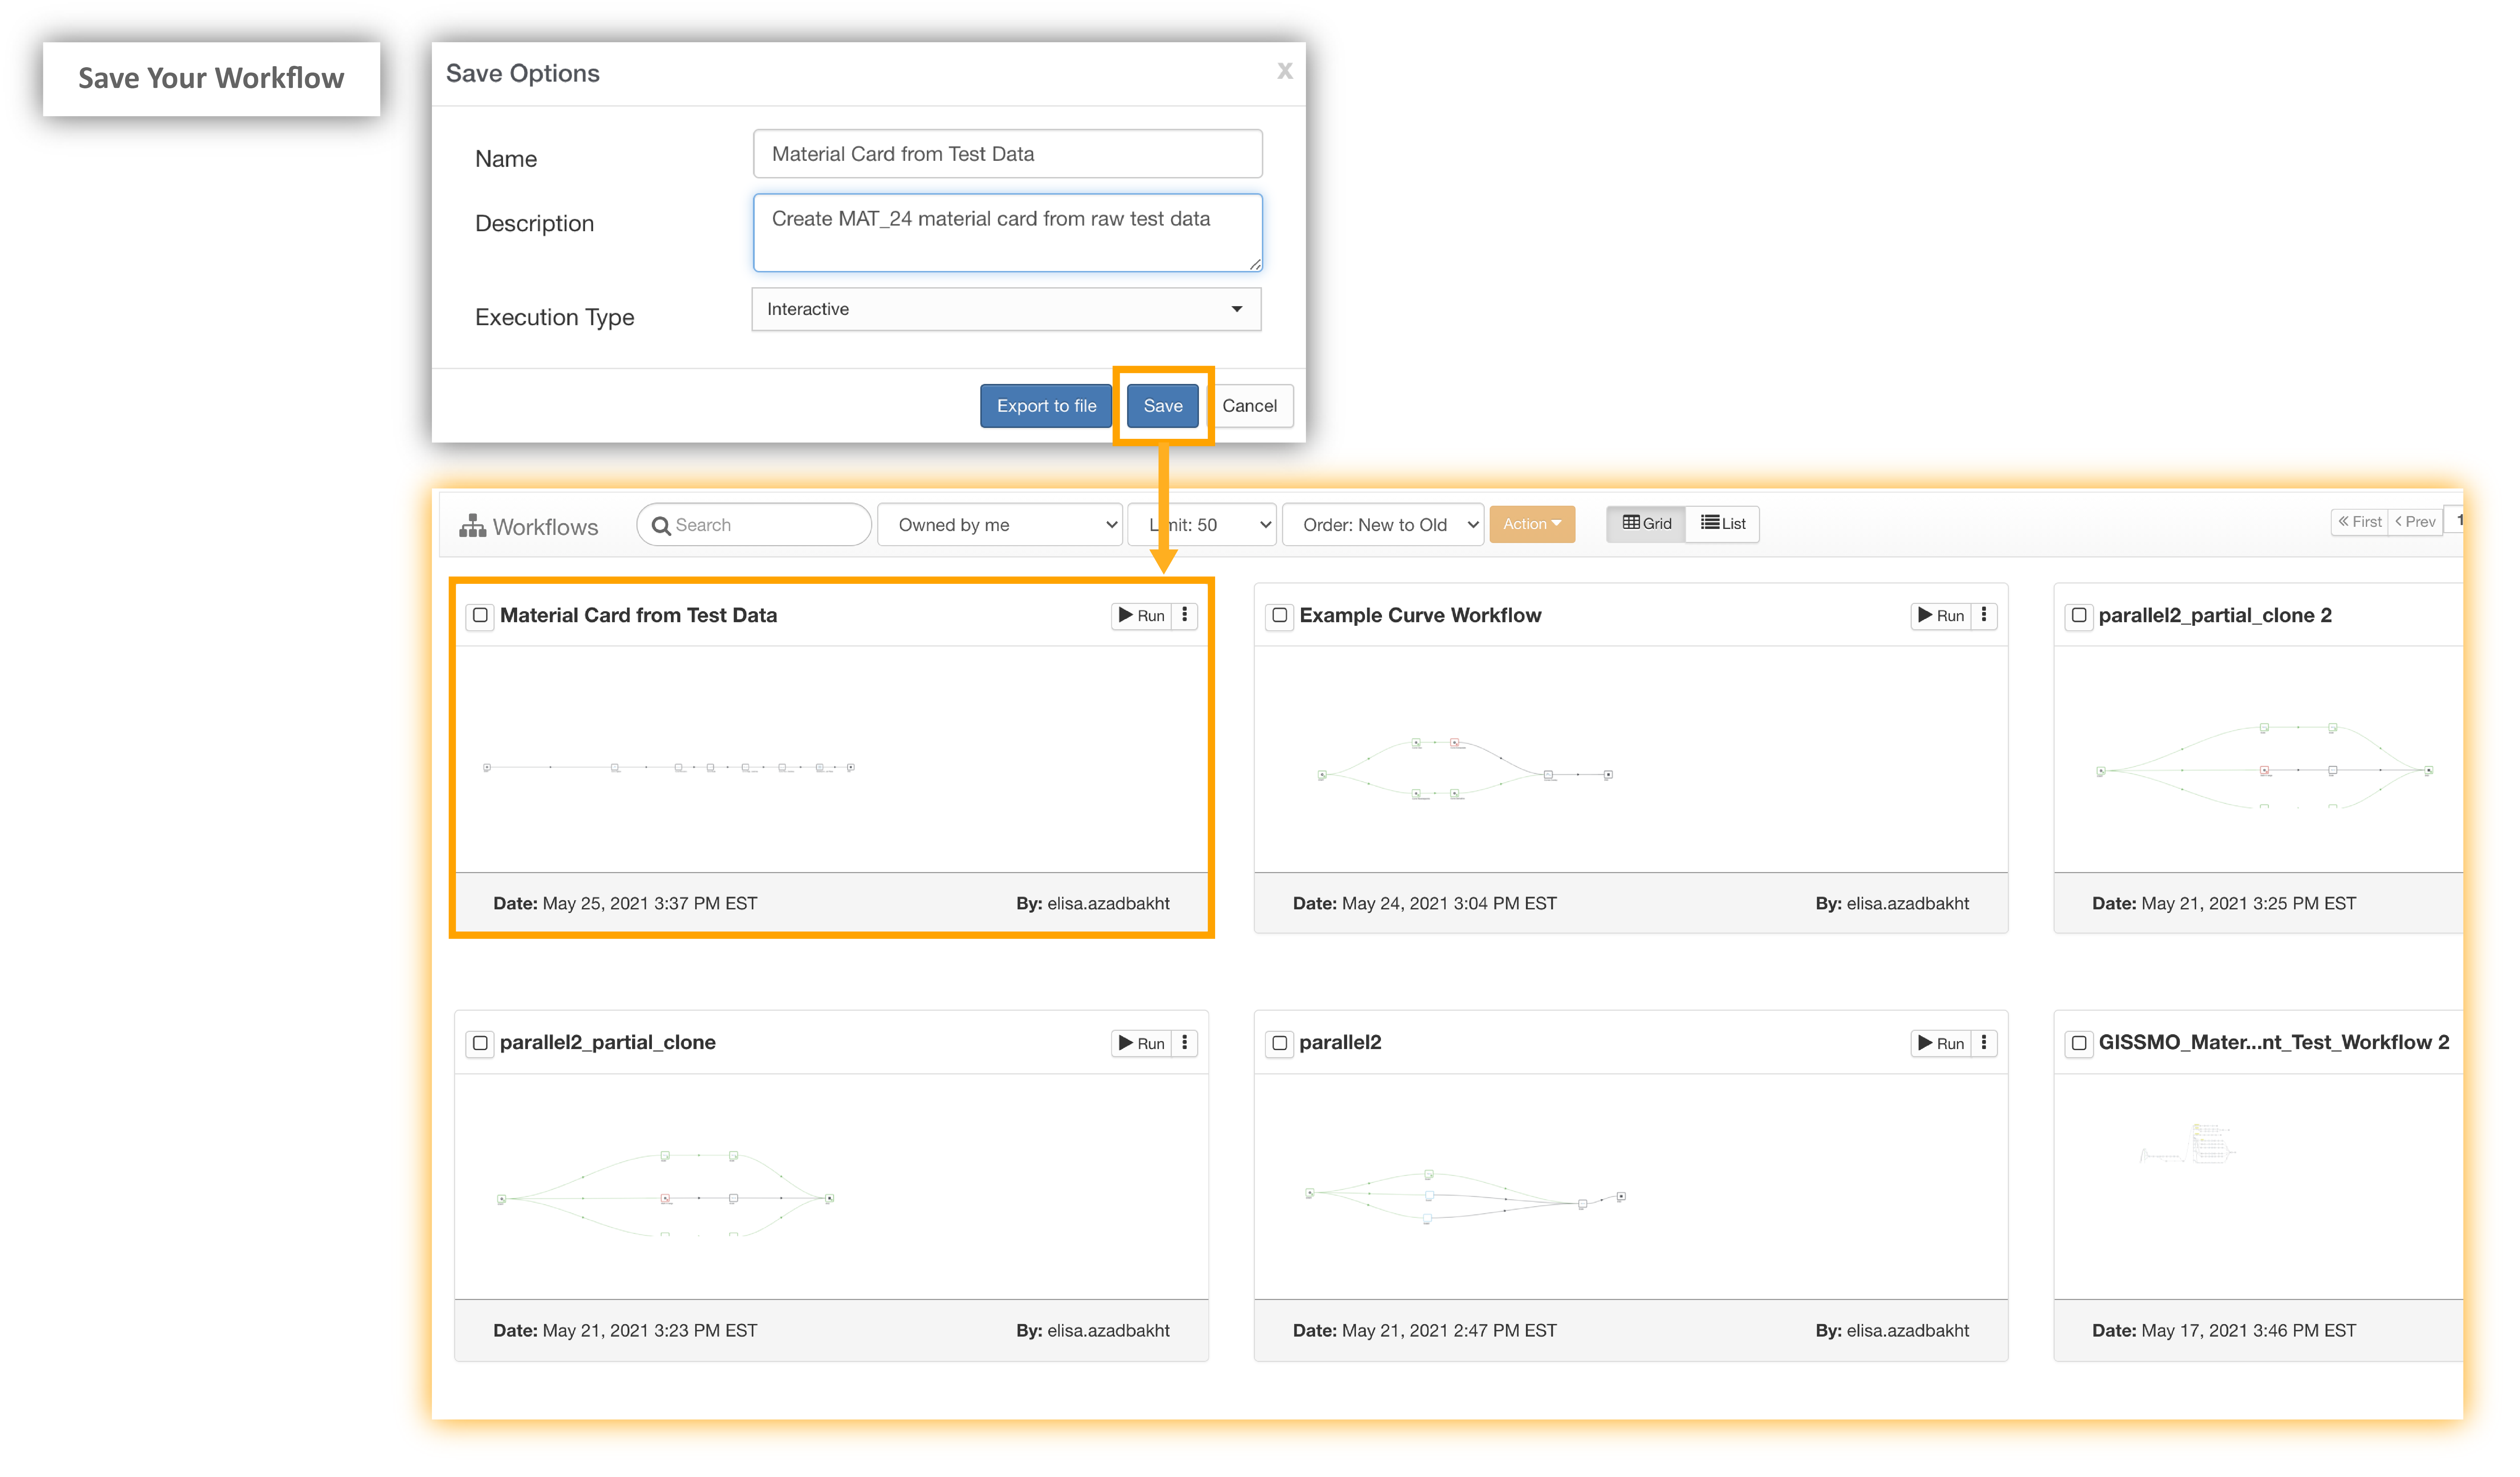The image size is (2520, 1477).
Task: Open the Order: New to Old dropdown
Action: [x=1383, y=525]
